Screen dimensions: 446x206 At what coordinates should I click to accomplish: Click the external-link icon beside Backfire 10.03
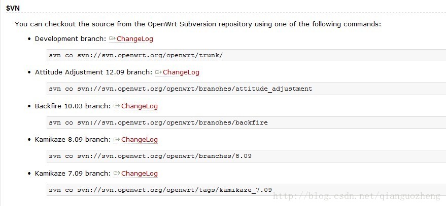(x=117, y=106)
